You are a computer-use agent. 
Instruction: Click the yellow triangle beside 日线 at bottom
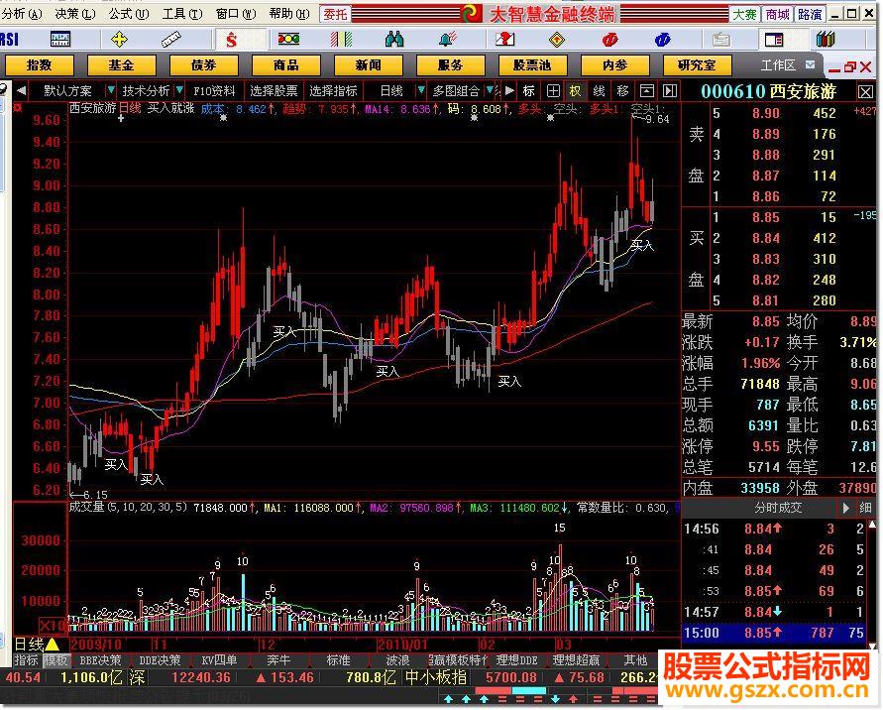tap(52, 645)
